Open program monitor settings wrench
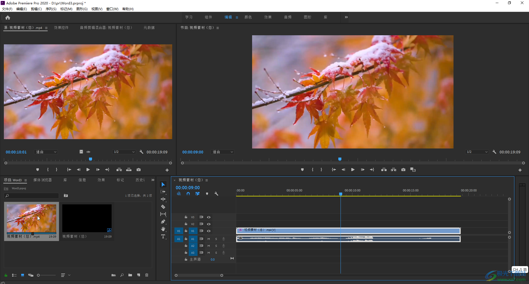 coord(494,152)
